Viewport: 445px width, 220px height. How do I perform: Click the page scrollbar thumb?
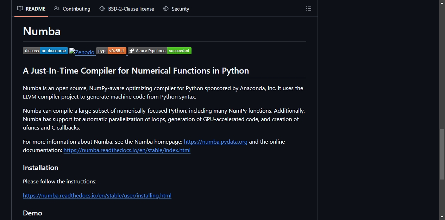442,155
